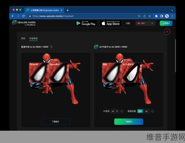Screen dimensions: 185x143
Task: Click the address bar lock icon
Action: 30,16
